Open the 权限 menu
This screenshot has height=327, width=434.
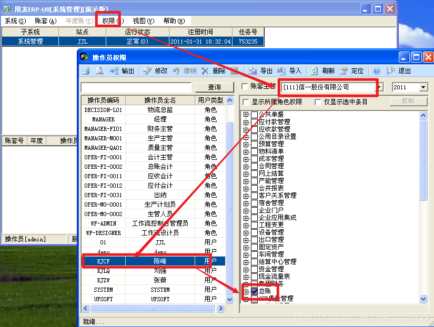(x=113, y=21)
